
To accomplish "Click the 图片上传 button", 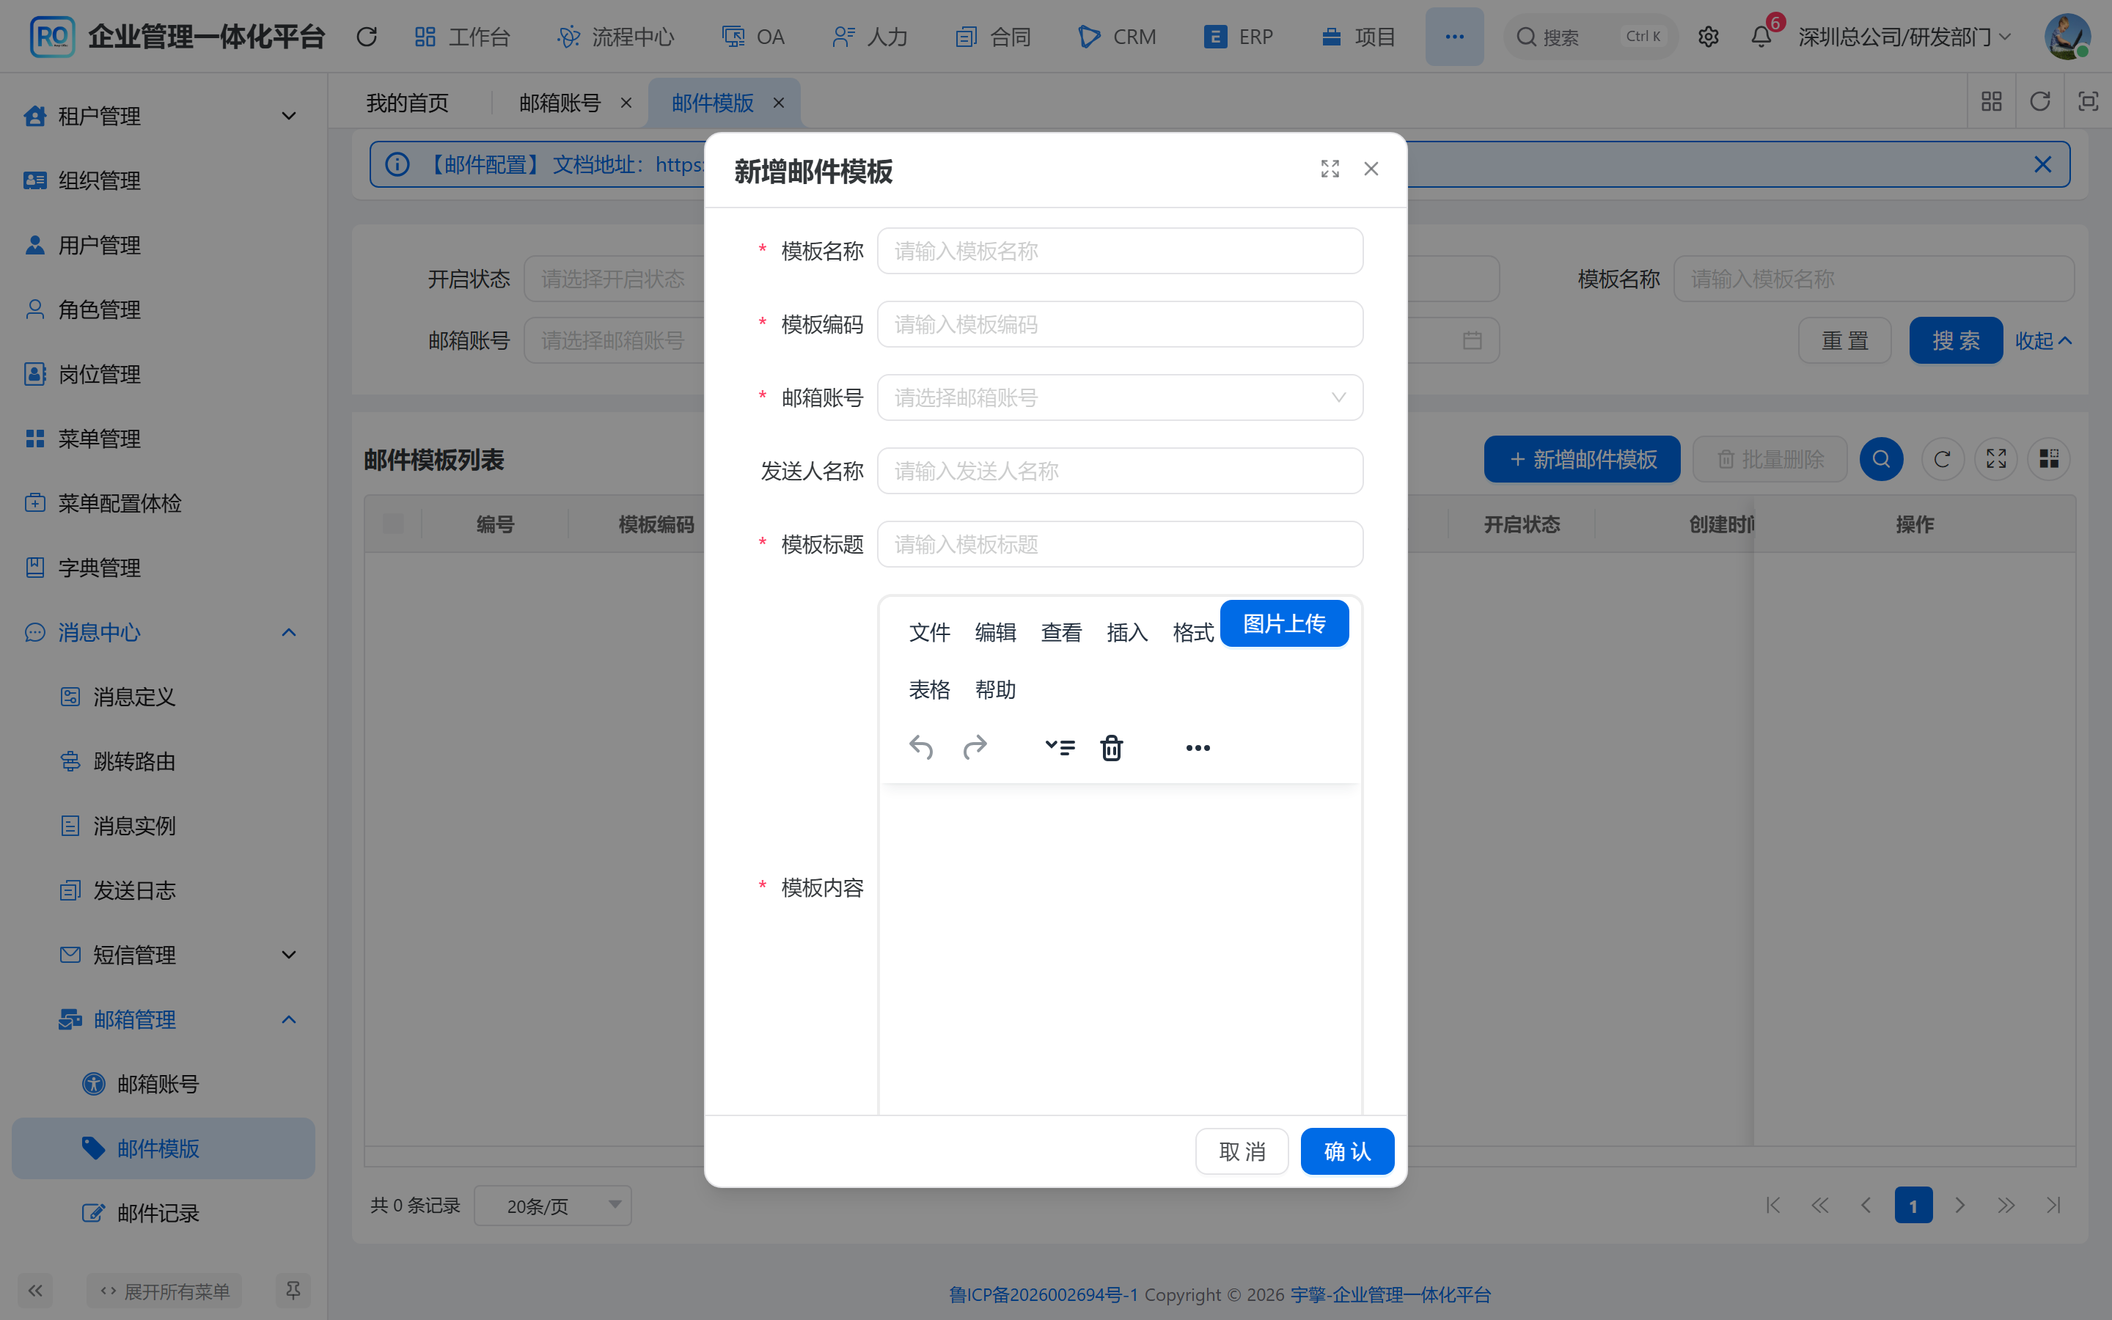I will click(x=1284, y=623).
